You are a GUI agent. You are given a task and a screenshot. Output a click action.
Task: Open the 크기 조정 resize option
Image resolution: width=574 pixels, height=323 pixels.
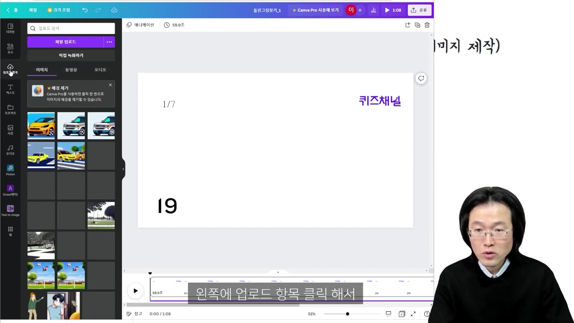click(59, 10)
